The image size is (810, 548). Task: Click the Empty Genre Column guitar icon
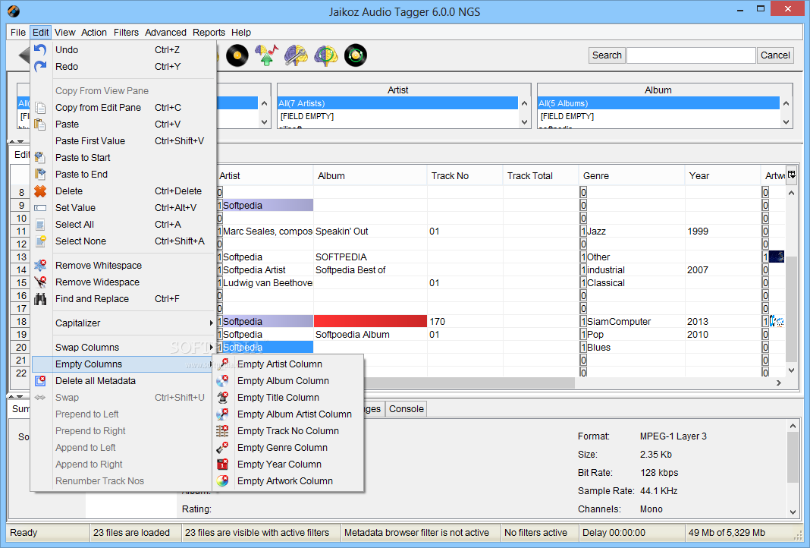click(223, 448)
